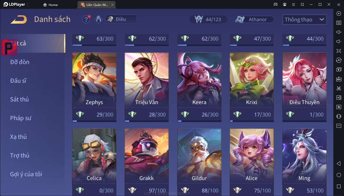Open the gamepad icon in the title bar

click(275, 4)
